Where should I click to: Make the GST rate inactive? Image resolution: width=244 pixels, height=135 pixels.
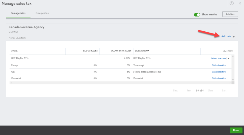click(x=219, y=72)
